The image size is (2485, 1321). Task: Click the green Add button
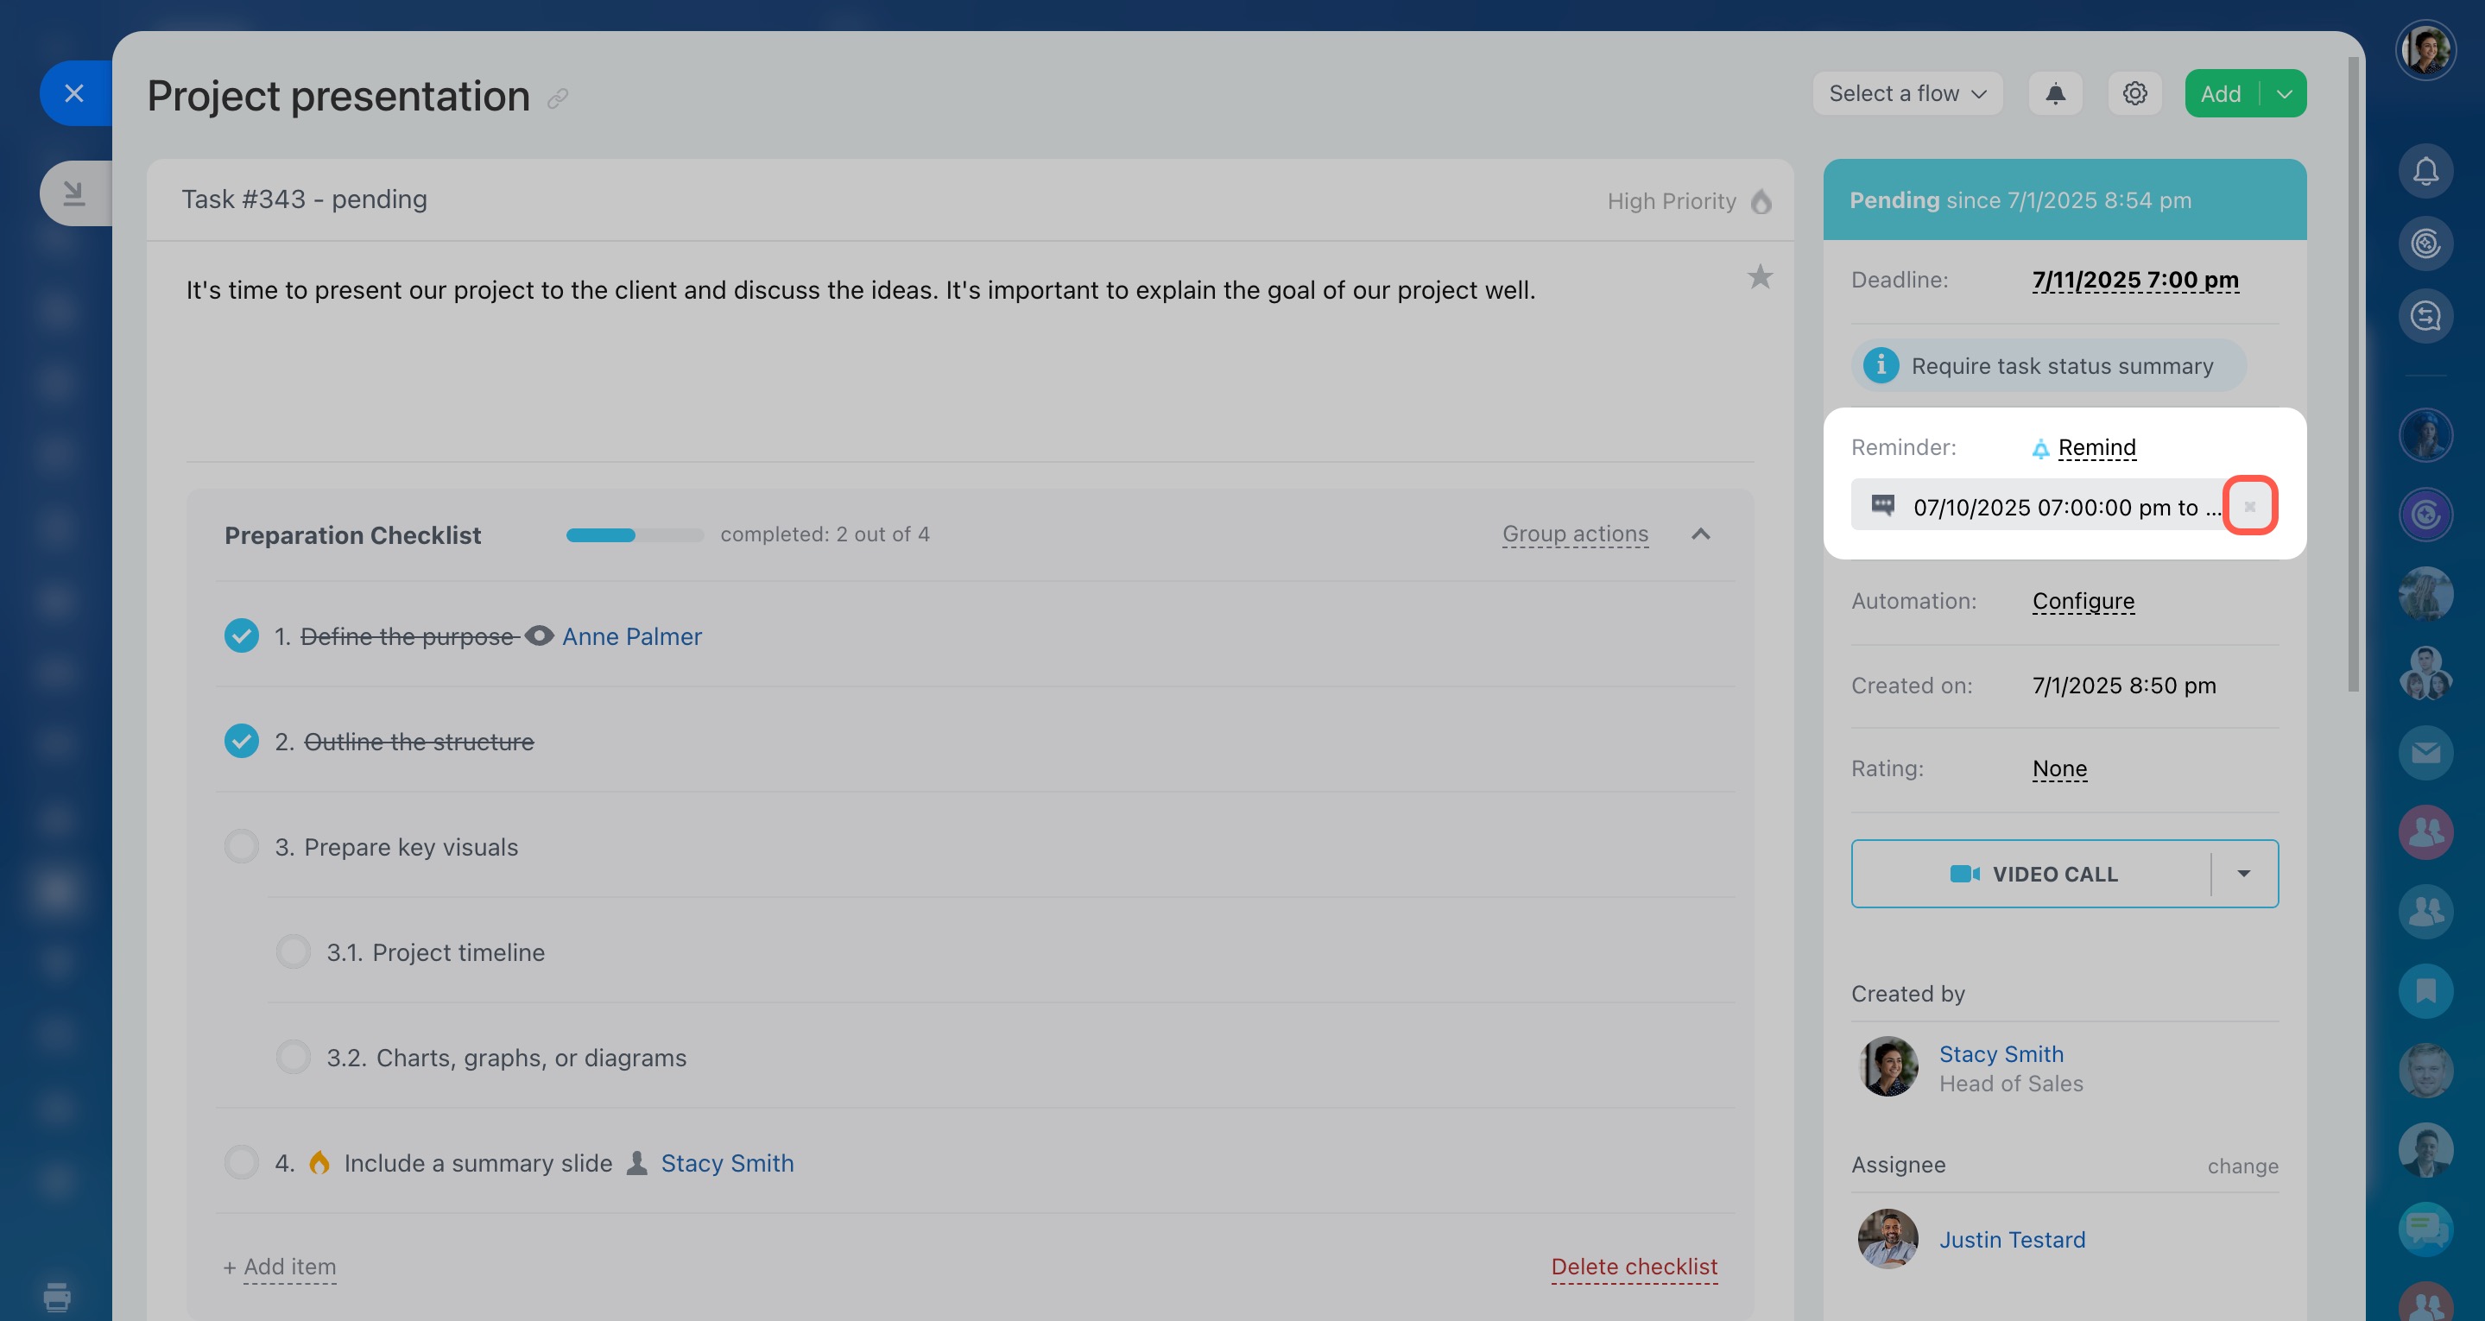coord(2221,93)
